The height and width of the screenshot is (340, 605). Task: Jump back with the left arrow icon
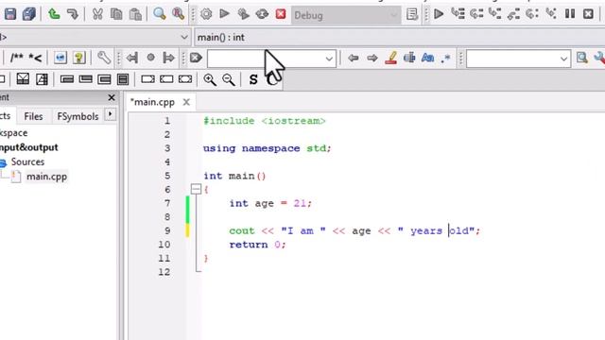pyautogui.click(x=132, y=58)
